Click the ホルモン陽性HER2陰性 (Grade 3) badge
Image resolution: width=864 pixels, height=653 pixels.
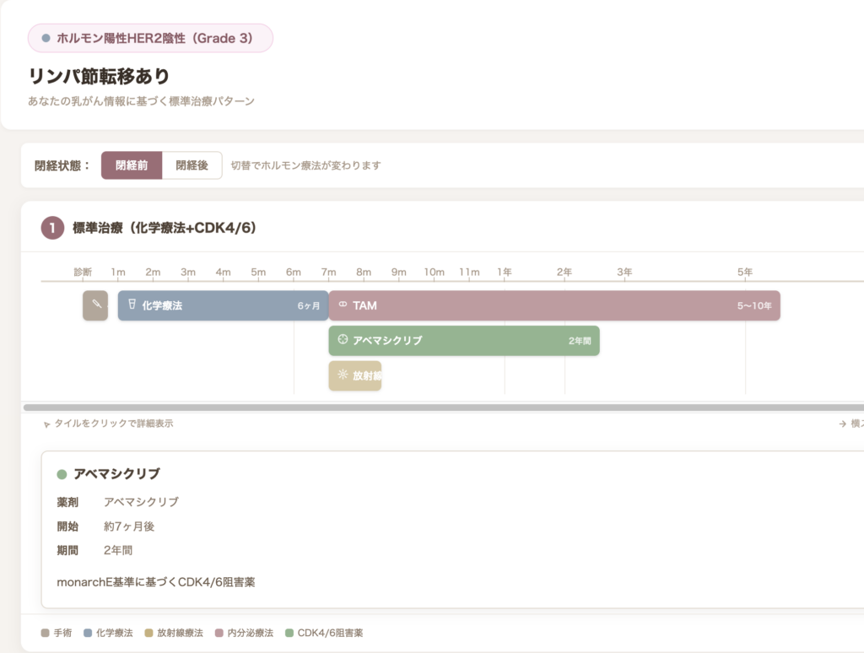[150, 38]
